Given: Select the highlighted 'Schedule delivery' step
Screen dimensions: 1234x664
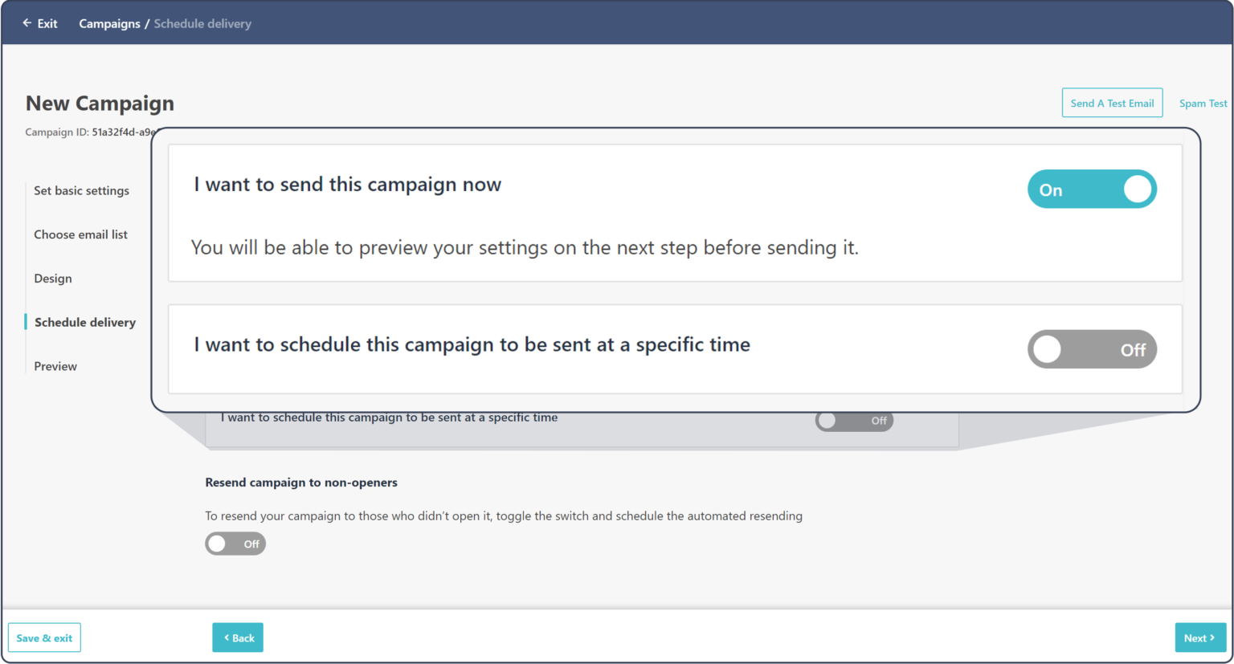Looking at the screenshot, I should point(84,322).
